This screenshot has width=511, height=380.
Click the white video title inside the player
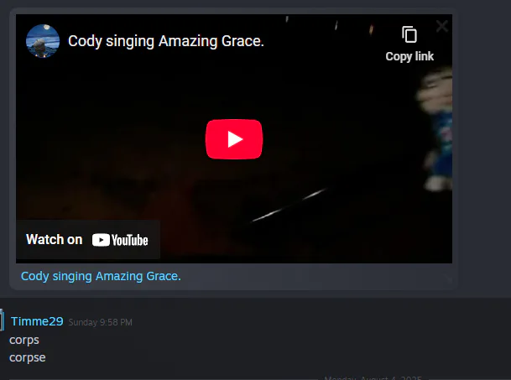click(x=165, y=41)
